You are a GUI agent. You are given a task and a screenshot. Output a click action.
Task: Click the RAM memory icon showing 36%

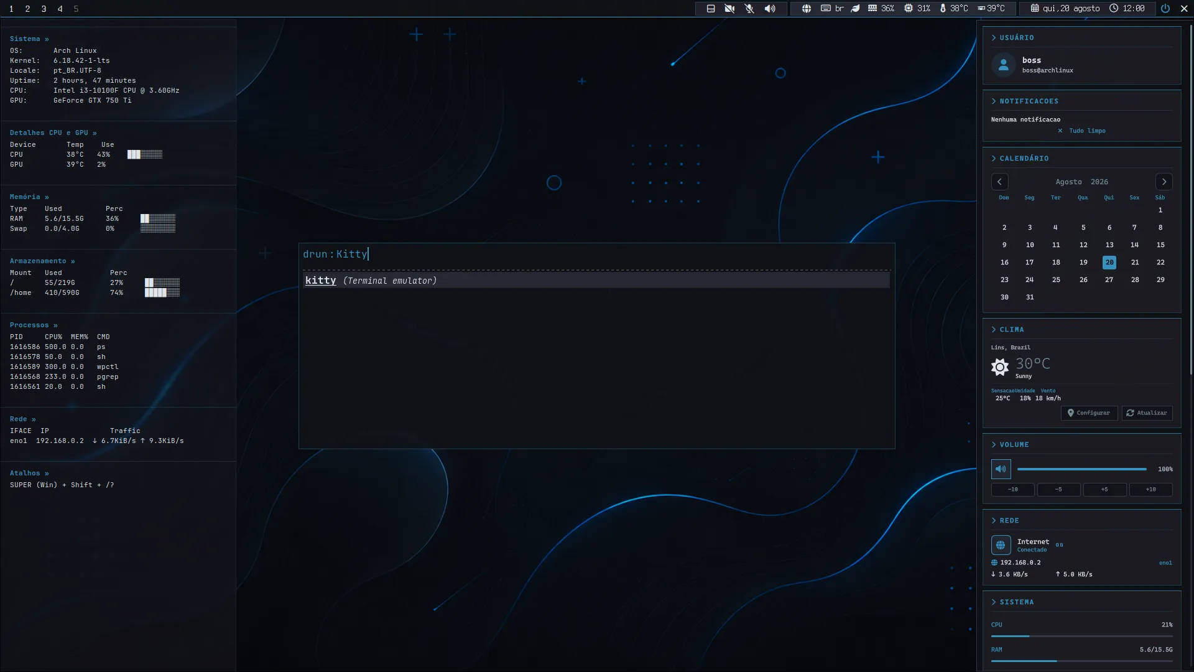[x=872, y=9]
